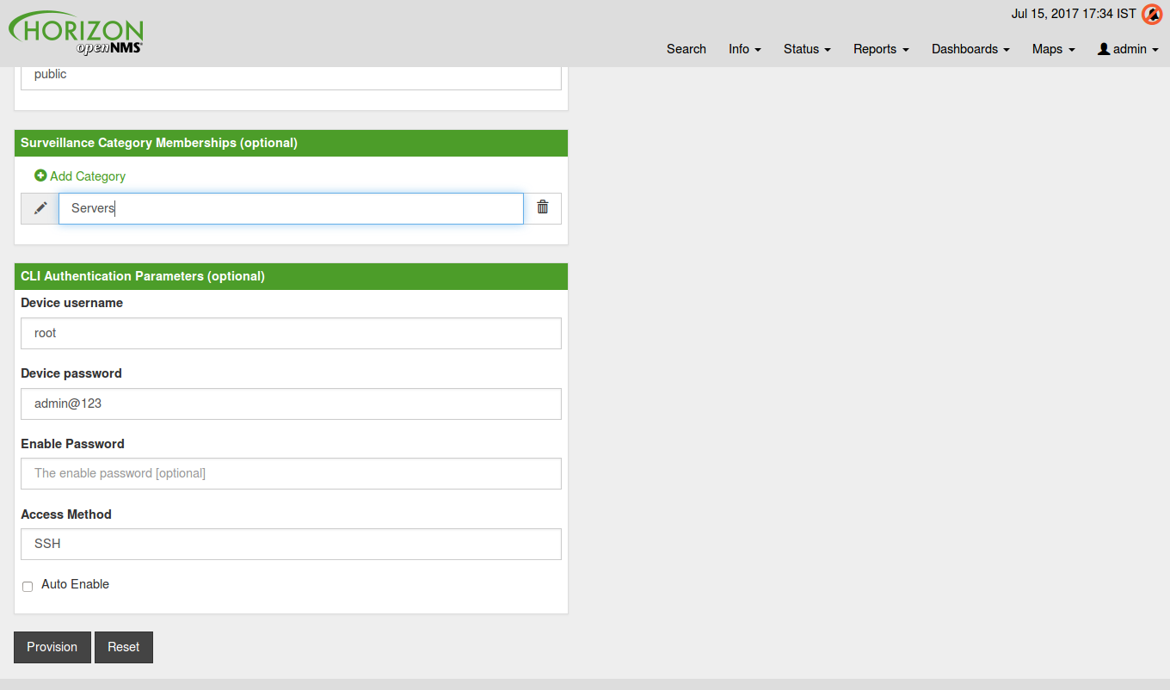The height and width of the screenshot is (690, 1170).
Task: Click the notifications-off bell icon
Action: [x=1152, y=15]
